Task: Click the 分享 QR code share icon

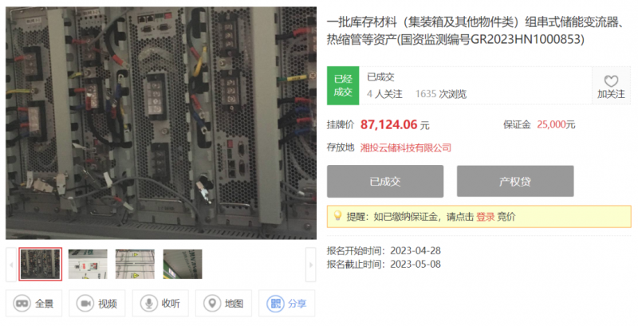Action: click(x=275, y=303)
